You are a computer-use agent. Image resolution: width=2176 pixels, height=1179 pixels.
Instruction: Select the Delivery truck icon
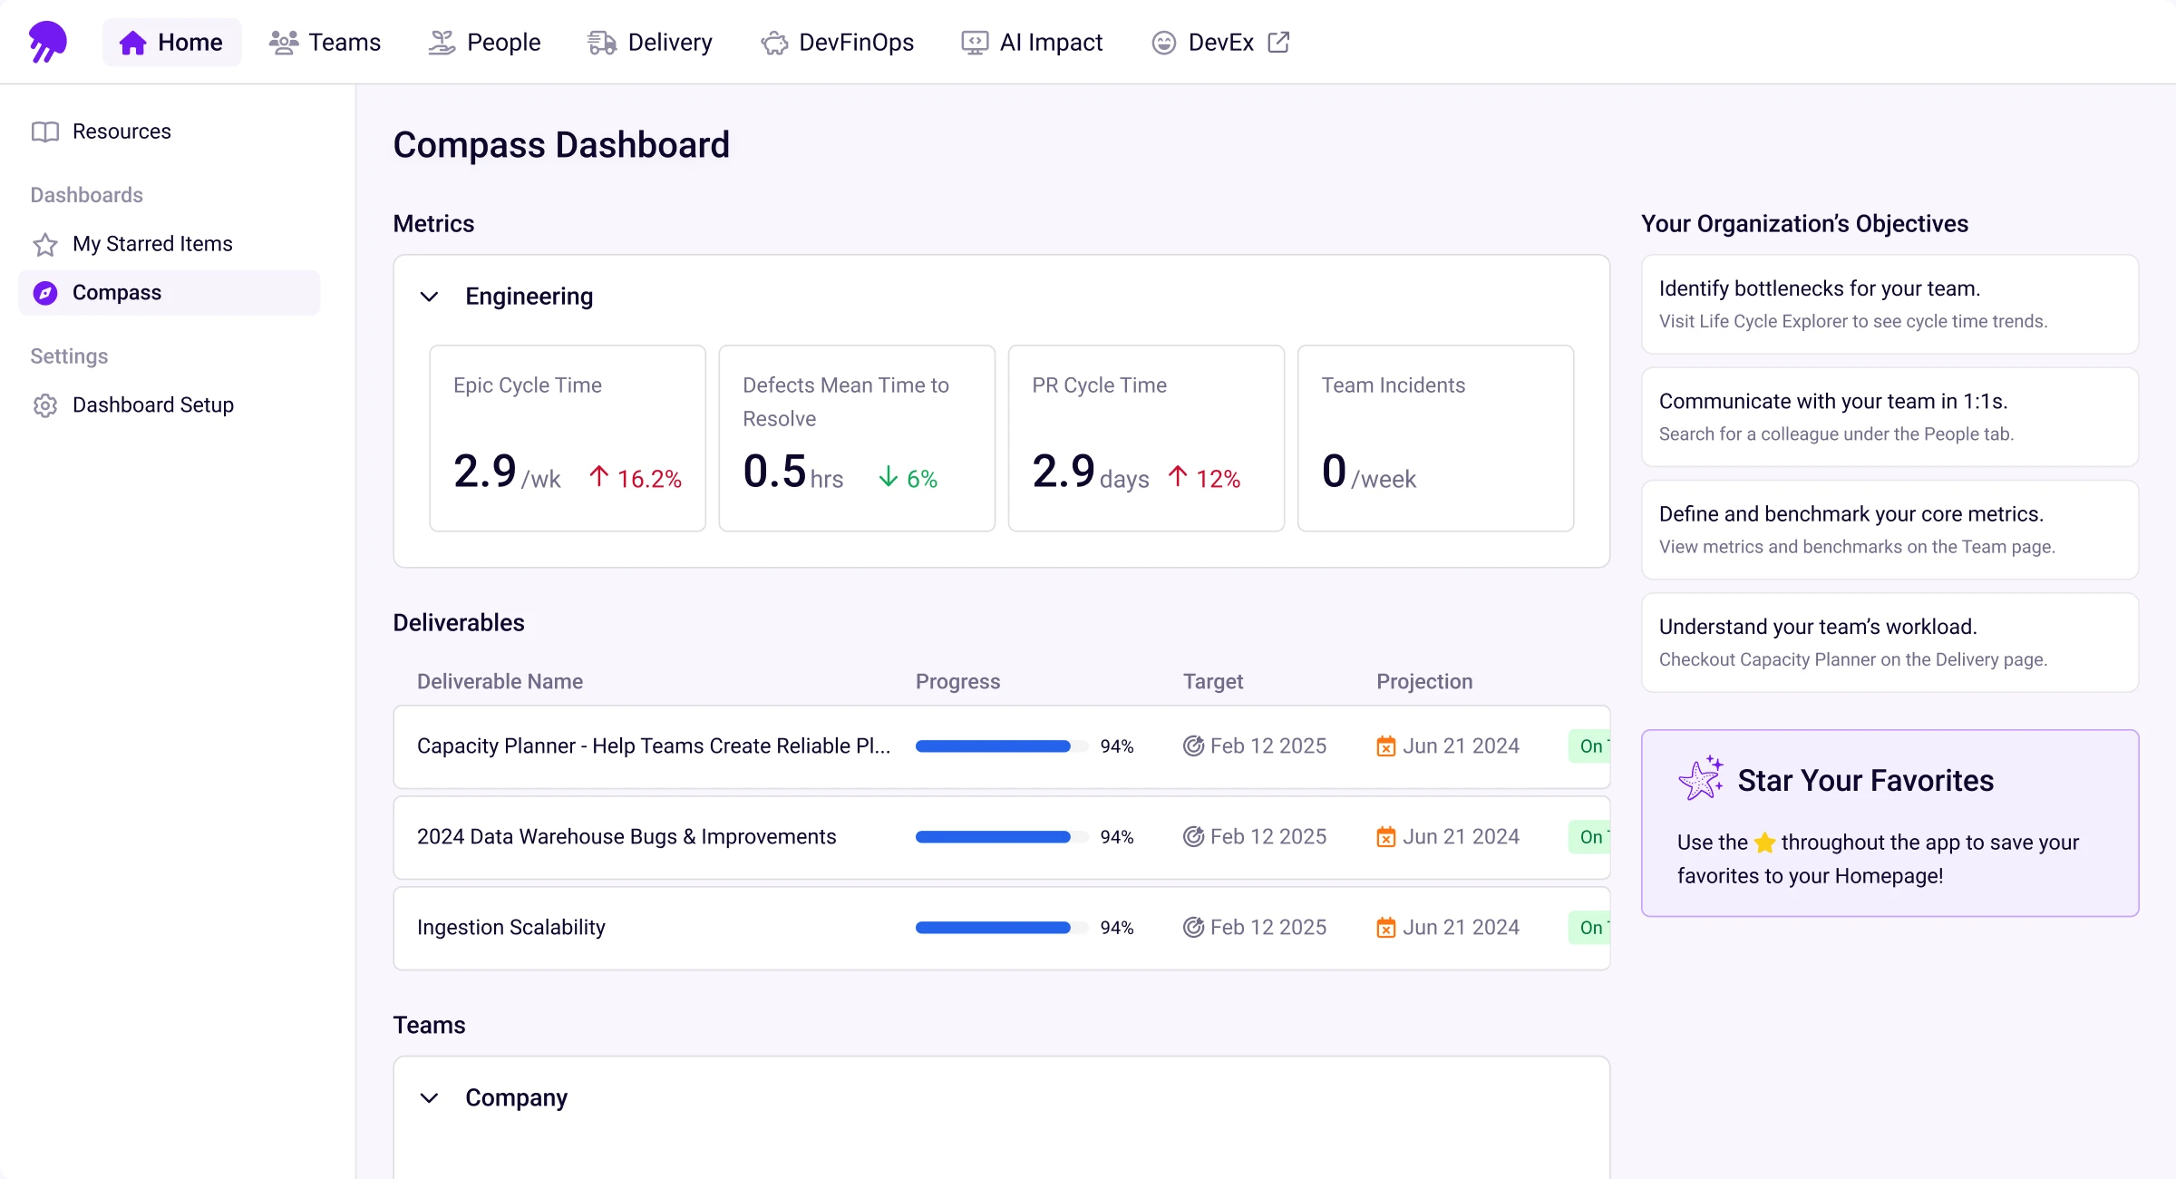click(x=599, y=42)
